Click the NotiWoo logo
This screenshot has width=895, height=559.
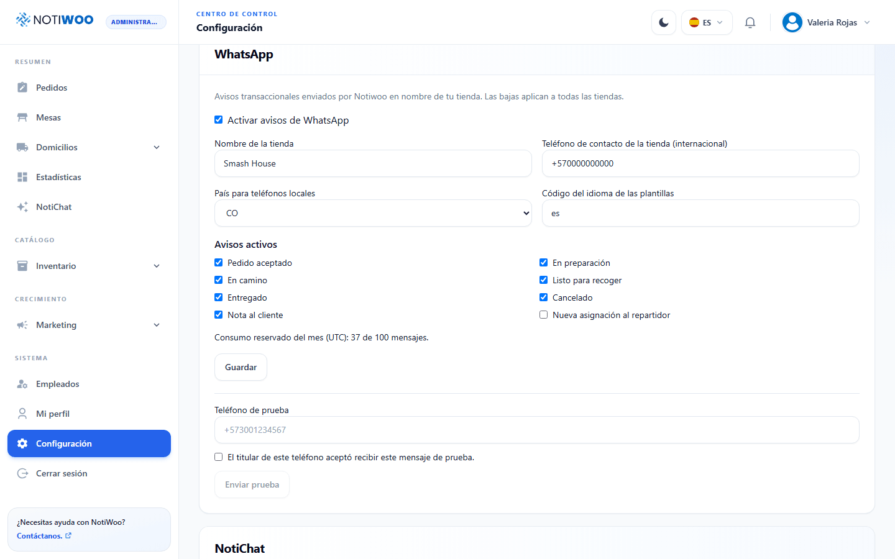[x=55, y=20]
